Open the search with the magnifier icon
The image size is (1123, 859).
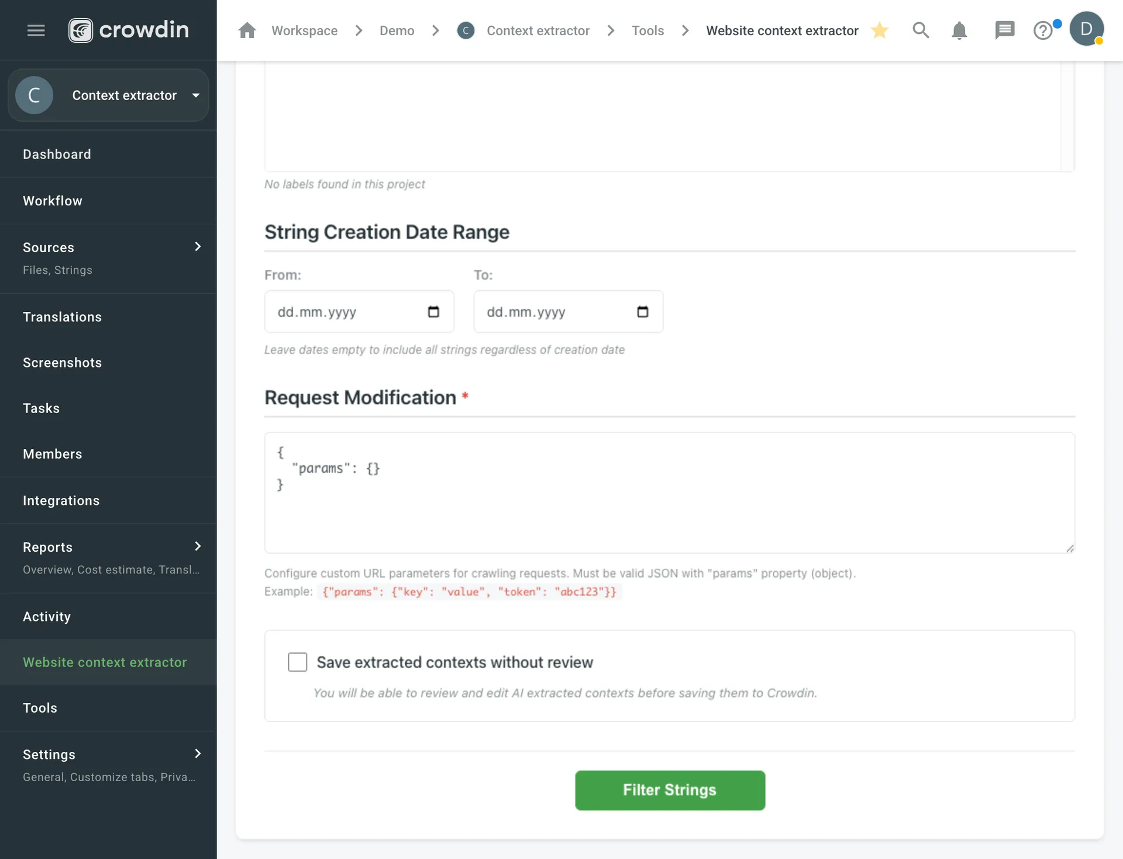pyautogui.click(x=920, y=30)
